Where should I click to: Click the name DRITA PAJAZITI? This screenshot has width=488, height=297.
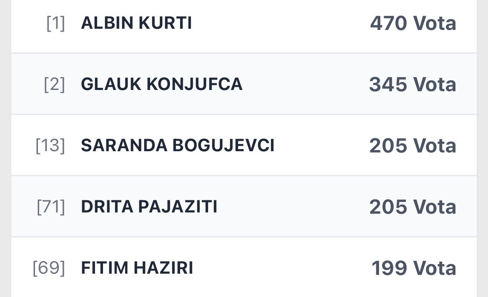149,207
